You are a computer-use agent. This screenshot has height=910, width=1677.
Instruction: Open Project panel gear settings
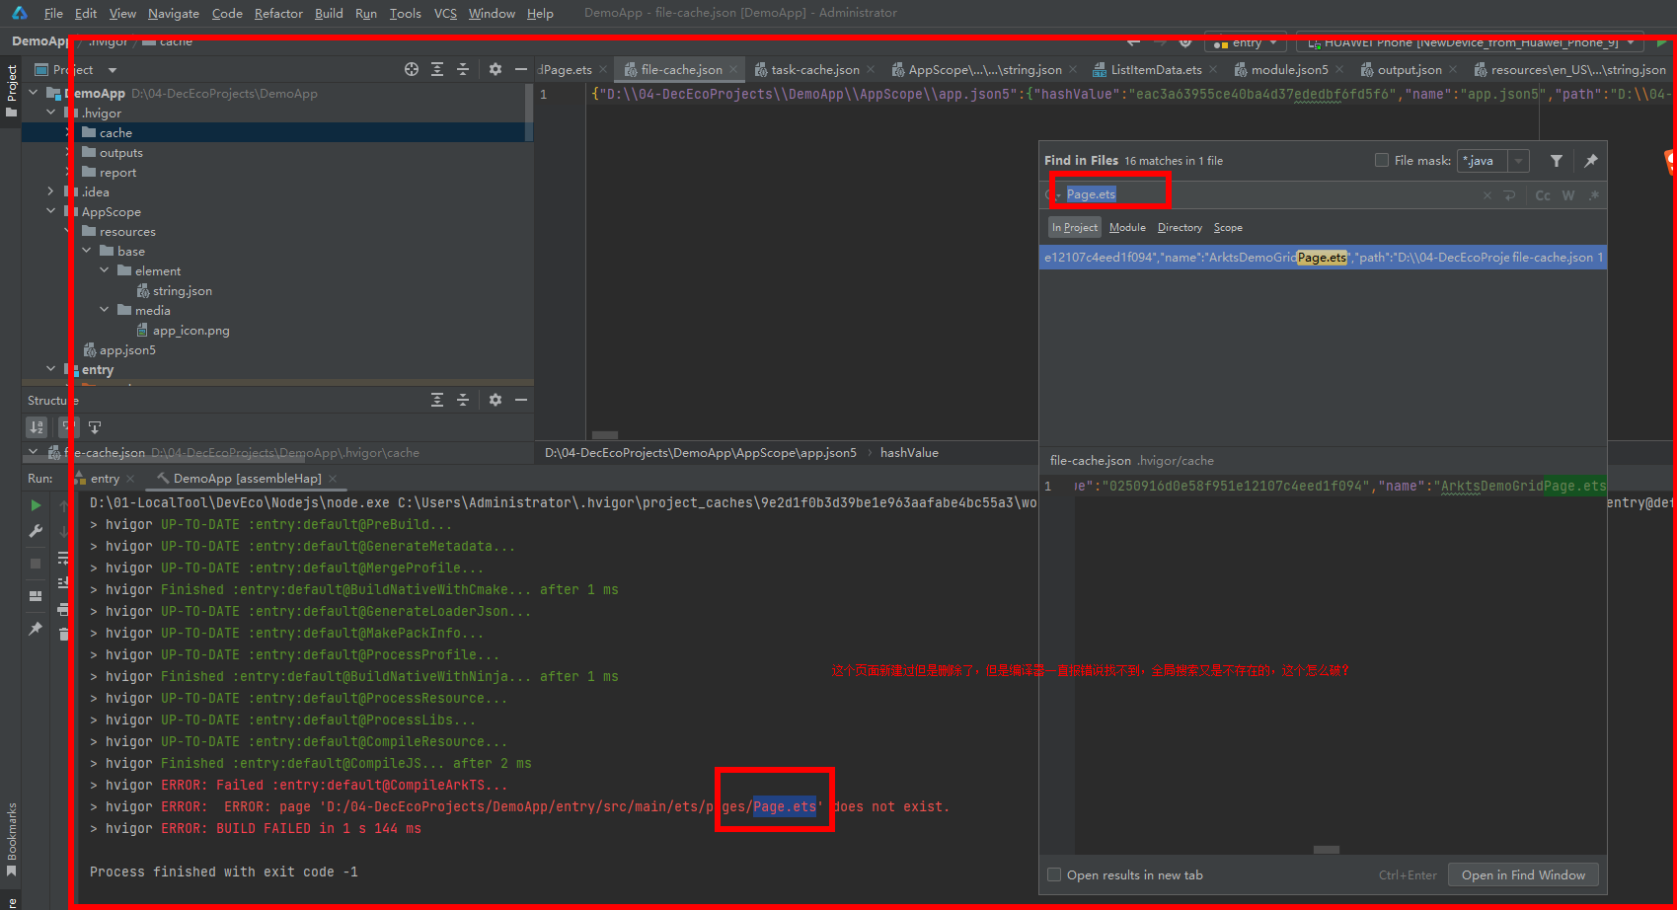pos(495,69)
